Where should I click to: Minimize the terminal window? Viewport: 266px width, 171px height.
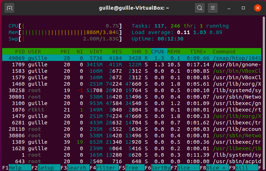tap(229, 8)
